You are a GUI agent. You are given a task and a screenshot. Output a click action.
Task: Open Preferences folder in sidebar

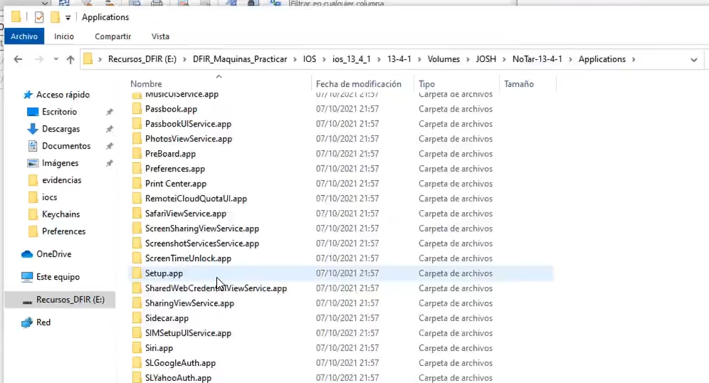tap(64, 231)
